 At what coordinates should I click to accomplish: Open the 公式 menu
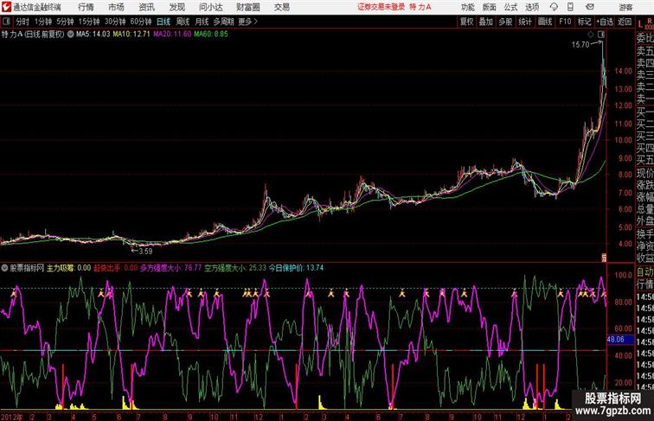point(510,7)
